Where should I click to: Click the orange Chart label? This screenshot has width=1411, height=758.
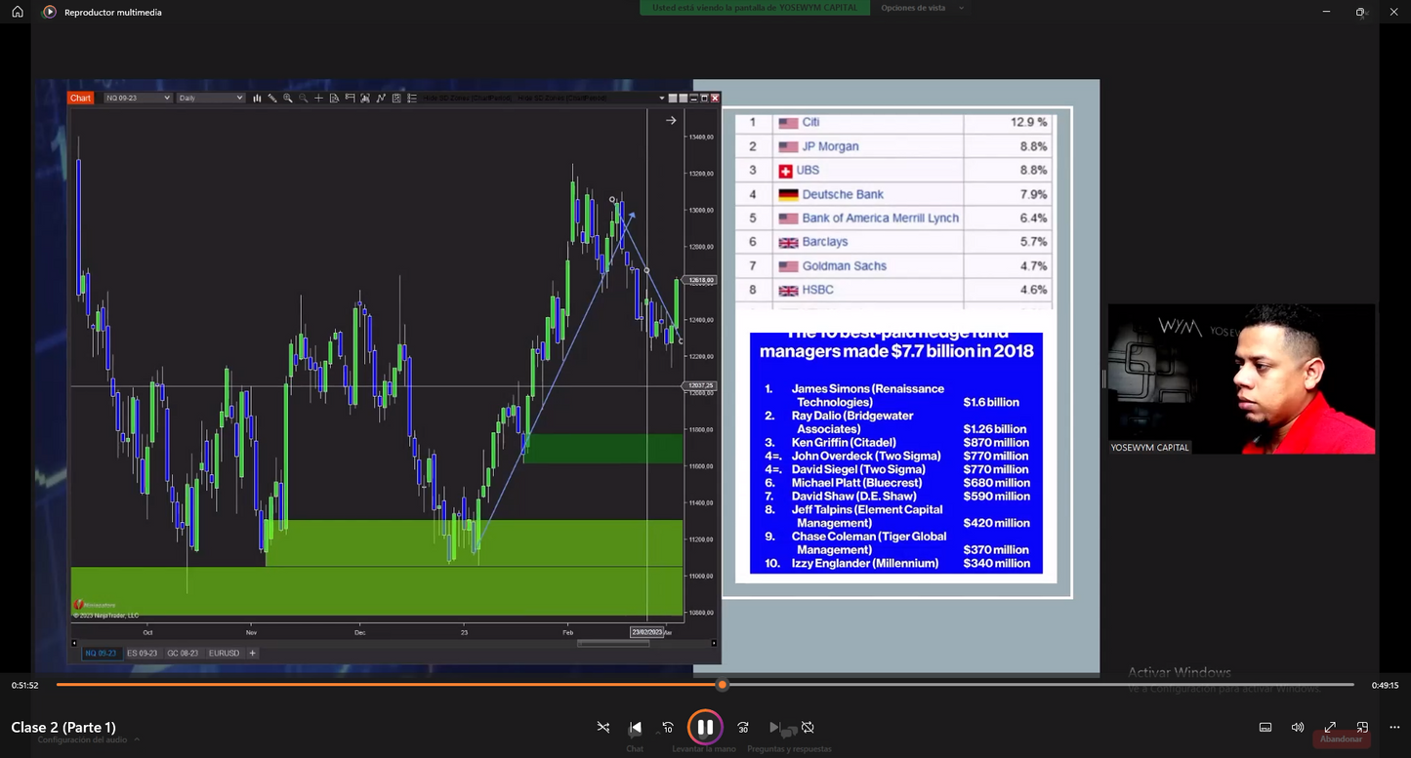(x=80, y=98)
